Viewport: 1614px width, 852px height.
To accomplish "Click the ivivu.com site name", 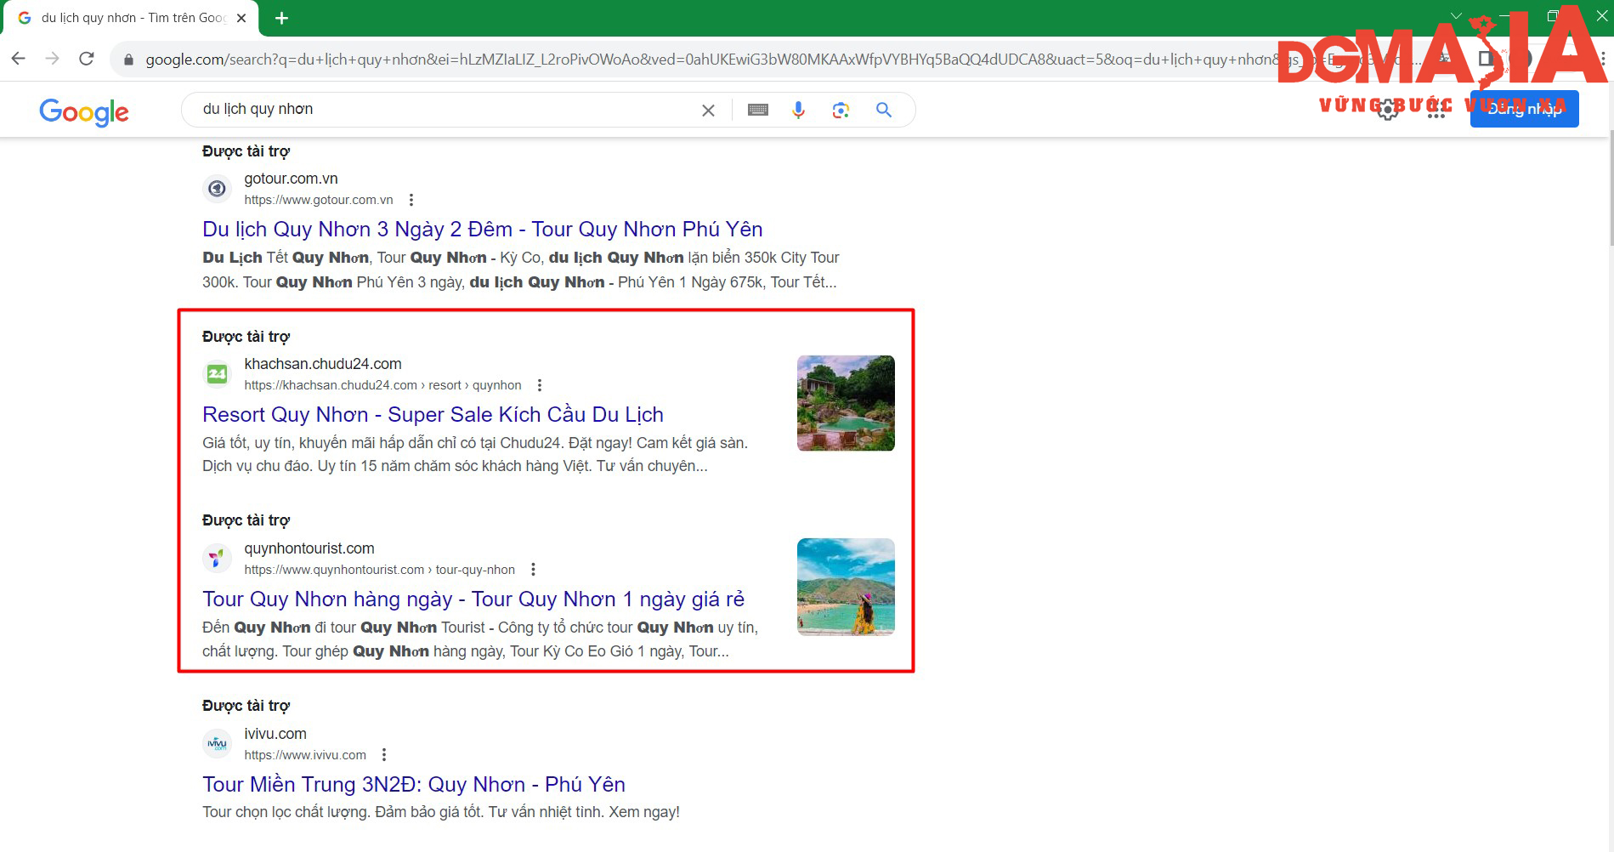I will click(275, 734).
